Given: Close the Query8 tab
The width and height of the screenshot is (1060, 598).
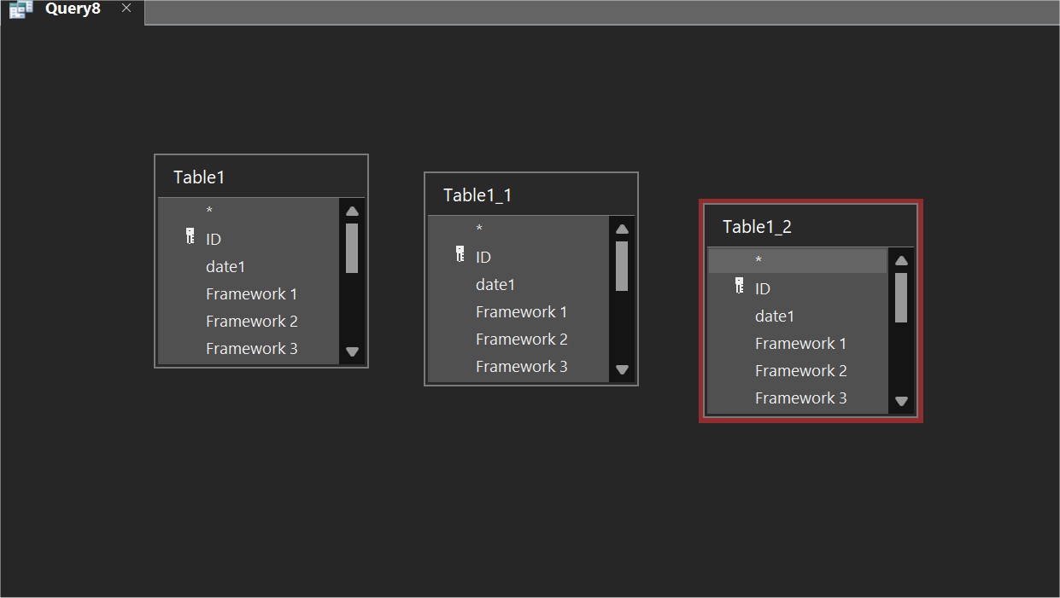Looking at the screenshot, I should (126, 9).
